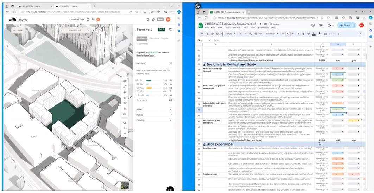The width and height of the screenshot is (374, 193).
Task: Open the Sheets Insert menu
Action: [x=228, y=28]
